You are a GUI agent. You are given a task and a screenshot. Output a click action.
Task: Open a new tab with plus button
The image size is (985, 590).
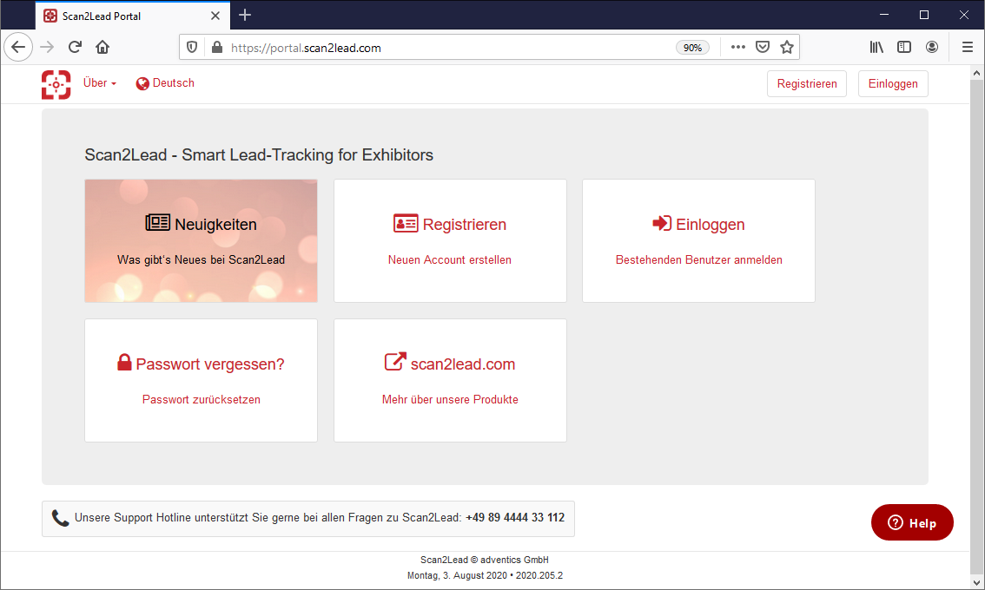245,15
